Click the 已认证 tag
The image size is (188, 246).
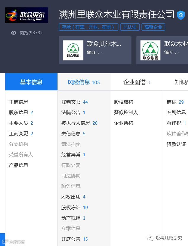click(130, 27)
